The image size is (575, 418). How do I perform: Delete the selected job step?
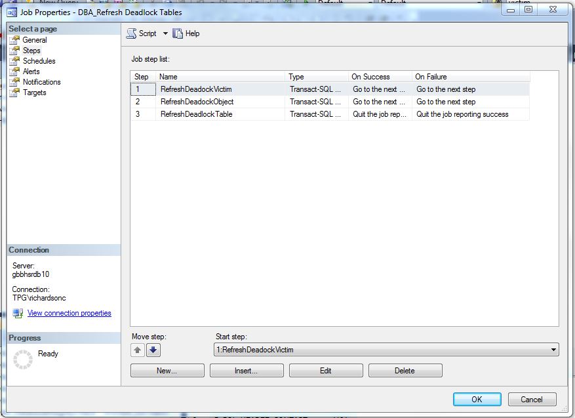coord(405,371)
